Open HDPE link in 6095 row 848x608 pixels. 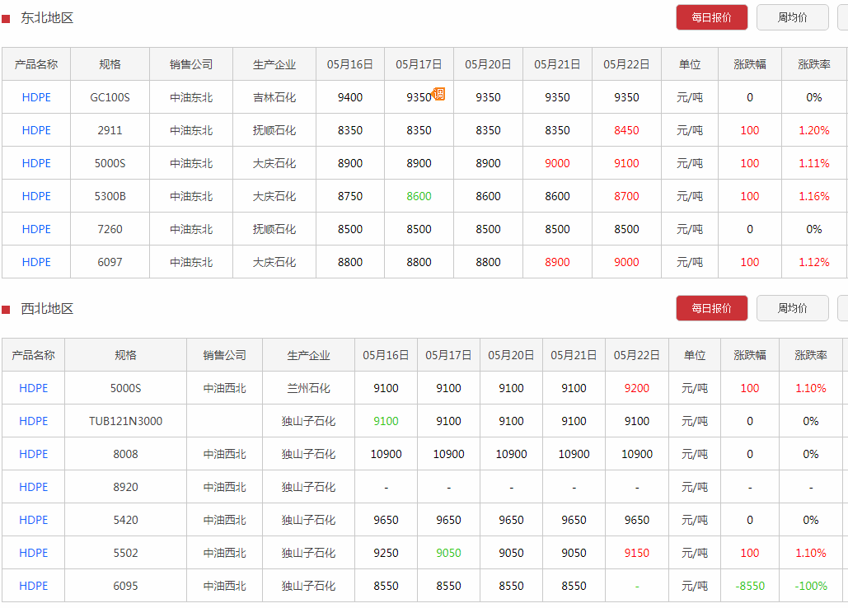(34, 586)
